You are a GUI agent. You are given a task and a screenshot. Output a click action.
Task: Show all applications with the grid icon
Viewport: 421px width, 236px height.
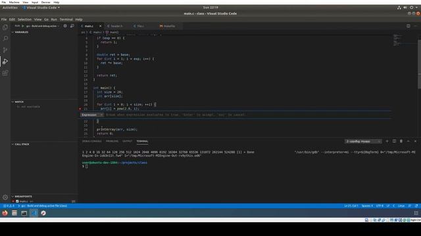(x=416, y=213)
